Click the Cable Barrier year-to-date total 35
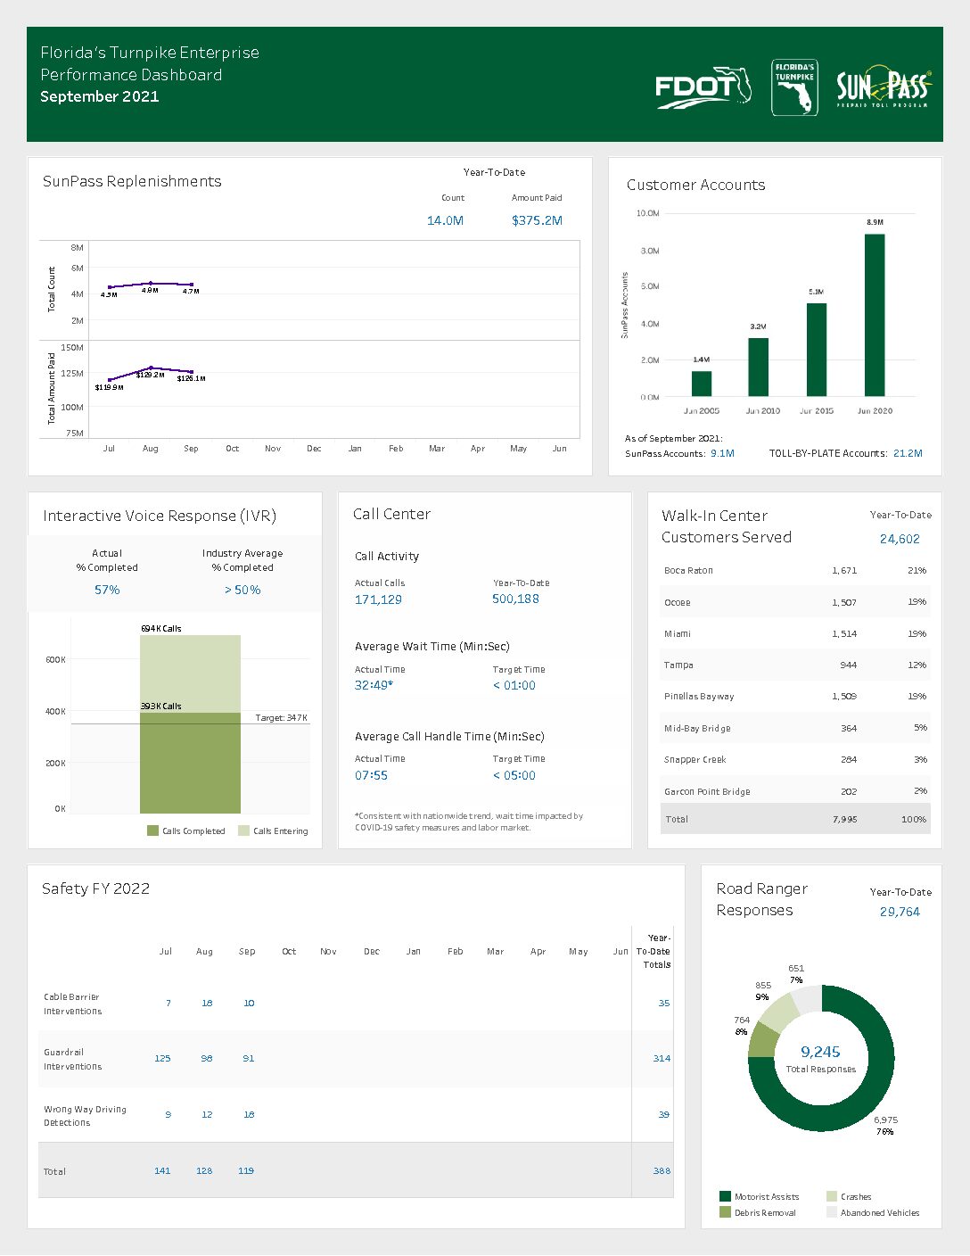The width and height of the screenshot is (970, 1256). tap(664, 1003)
